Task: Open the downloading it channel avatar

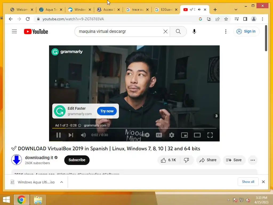Action: click(17, 160)
